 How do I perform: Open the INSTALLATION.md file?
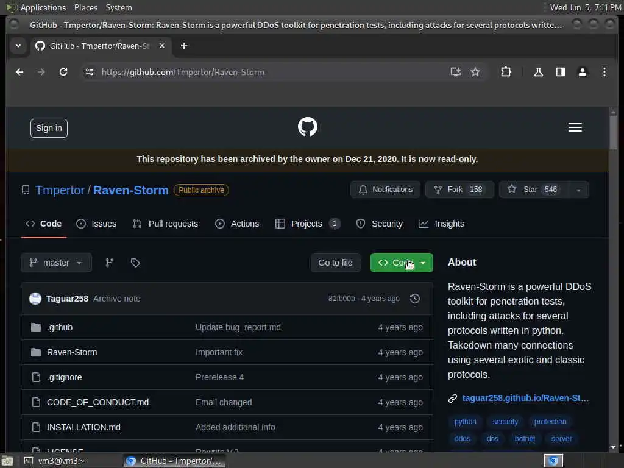[83, 427]
